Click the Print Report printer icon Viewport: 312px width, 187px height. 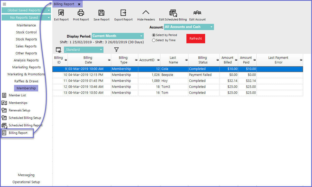coord(81,13)
